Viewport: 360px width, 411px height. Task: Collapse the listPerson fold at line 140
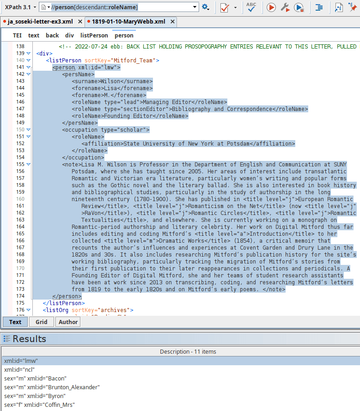29,60
